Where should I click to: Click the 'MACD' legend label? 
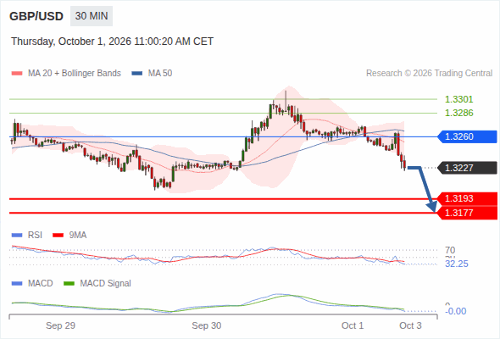pos(40,284)
